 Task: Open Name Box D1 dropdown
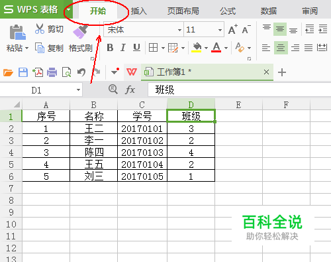tap(78, 90)
